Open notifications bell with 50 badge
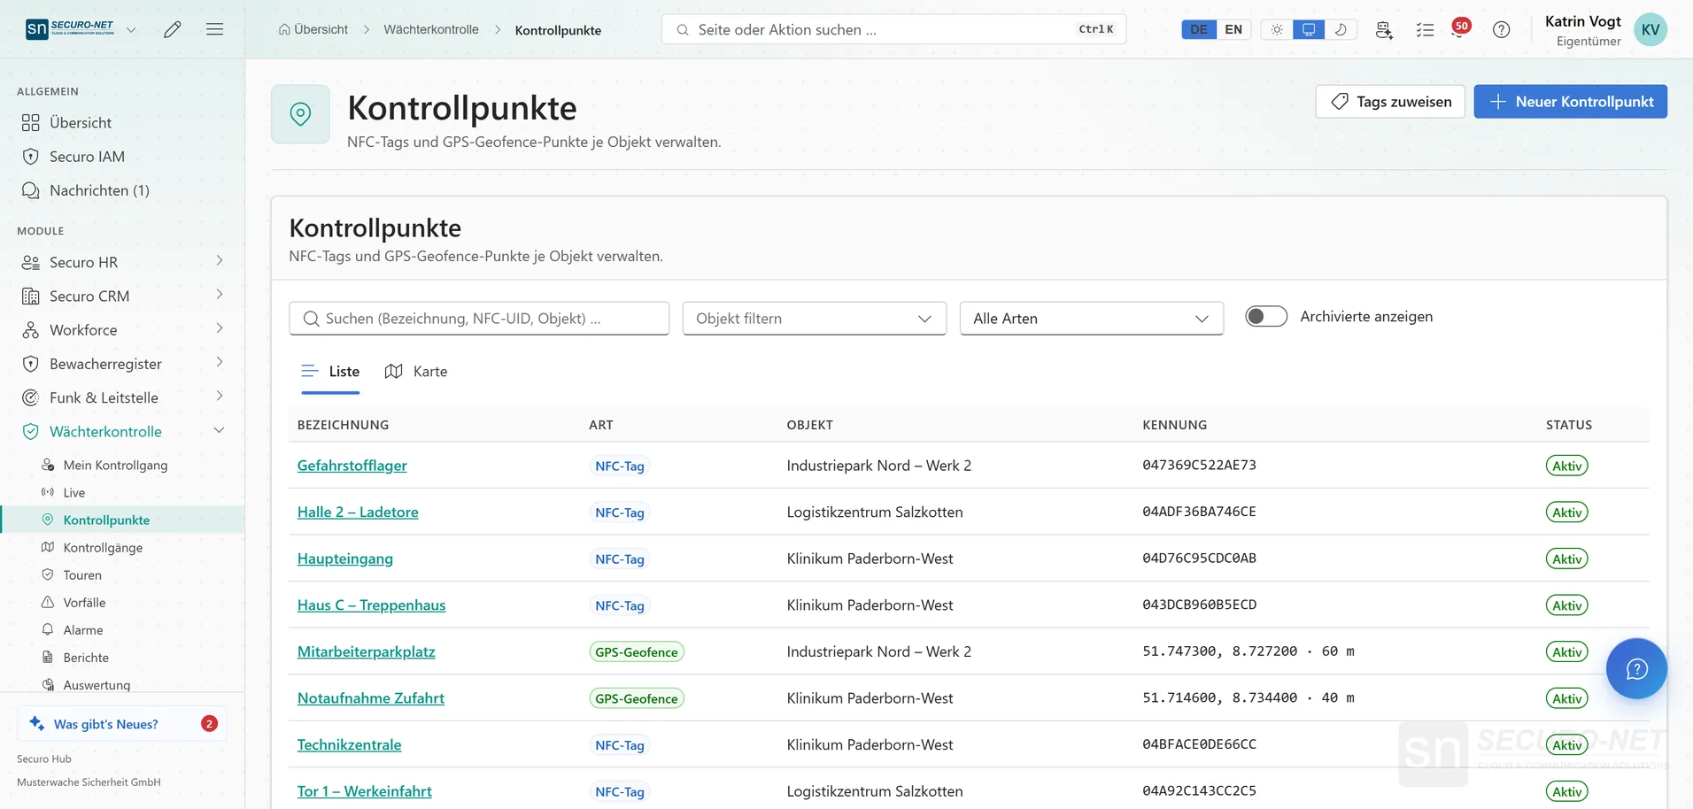Screen dimensions: 1693x809 pos(1460,28)
